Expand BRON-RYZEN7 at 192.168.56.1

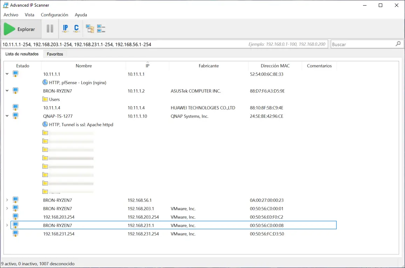click(x=7, y=200)
